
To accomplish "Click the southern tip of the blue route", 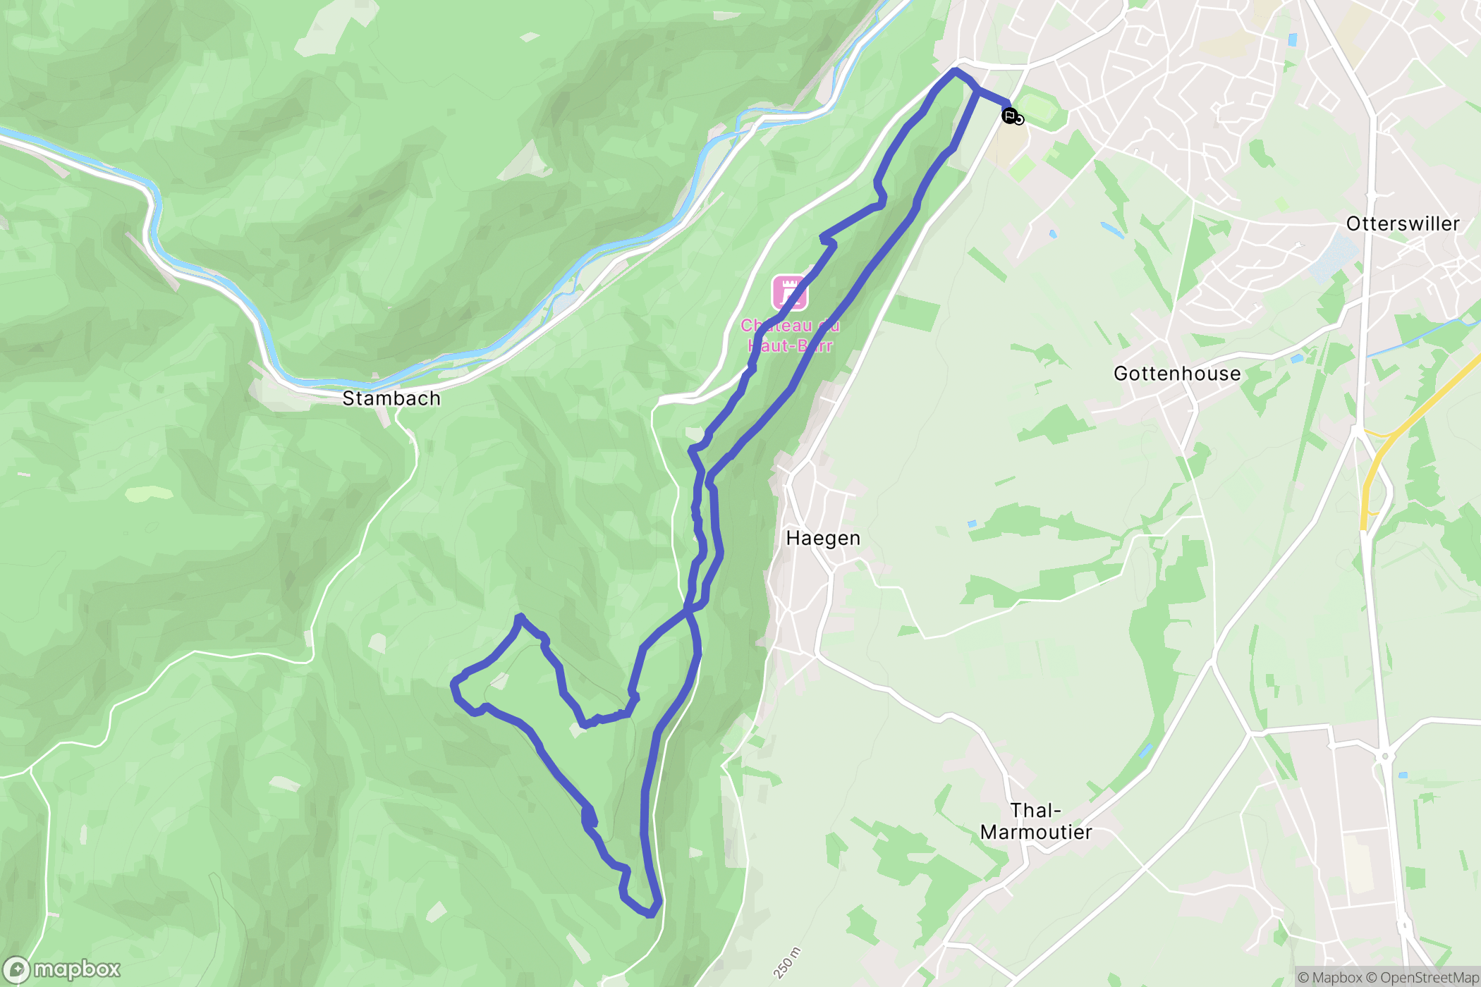I will [x=650, y=912].
